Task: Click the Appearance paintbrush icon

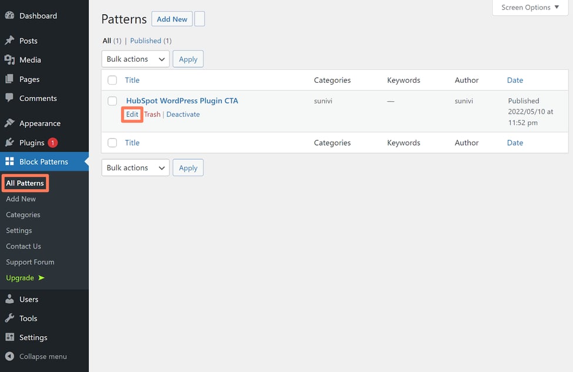Action: [9, 123]
